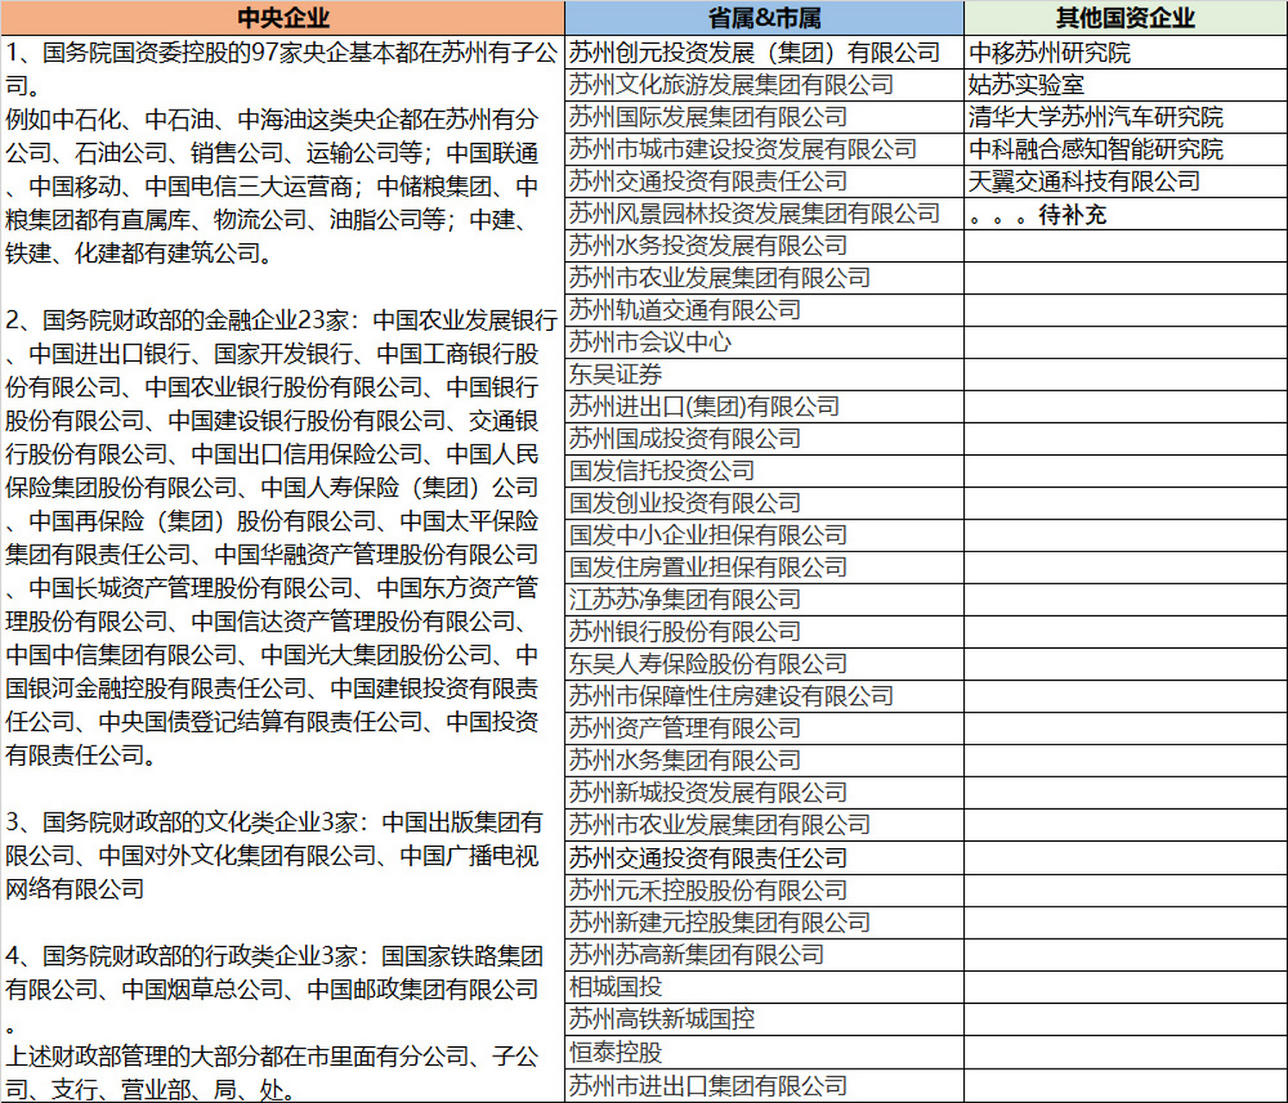Click 中科融合感知智能研究院 cell

tap(1125, 149)
